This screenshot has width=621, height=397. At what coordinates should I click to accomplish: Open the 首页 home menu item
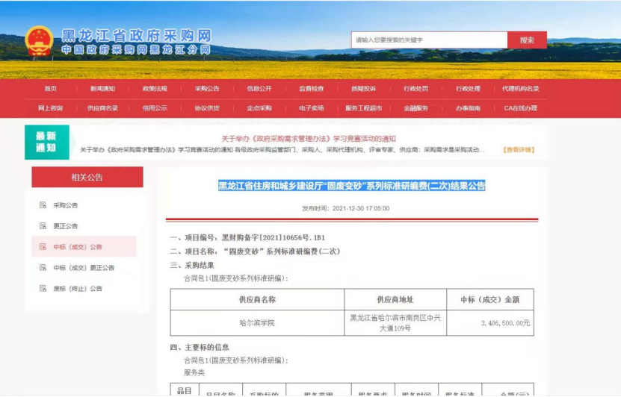pos(50,89)
